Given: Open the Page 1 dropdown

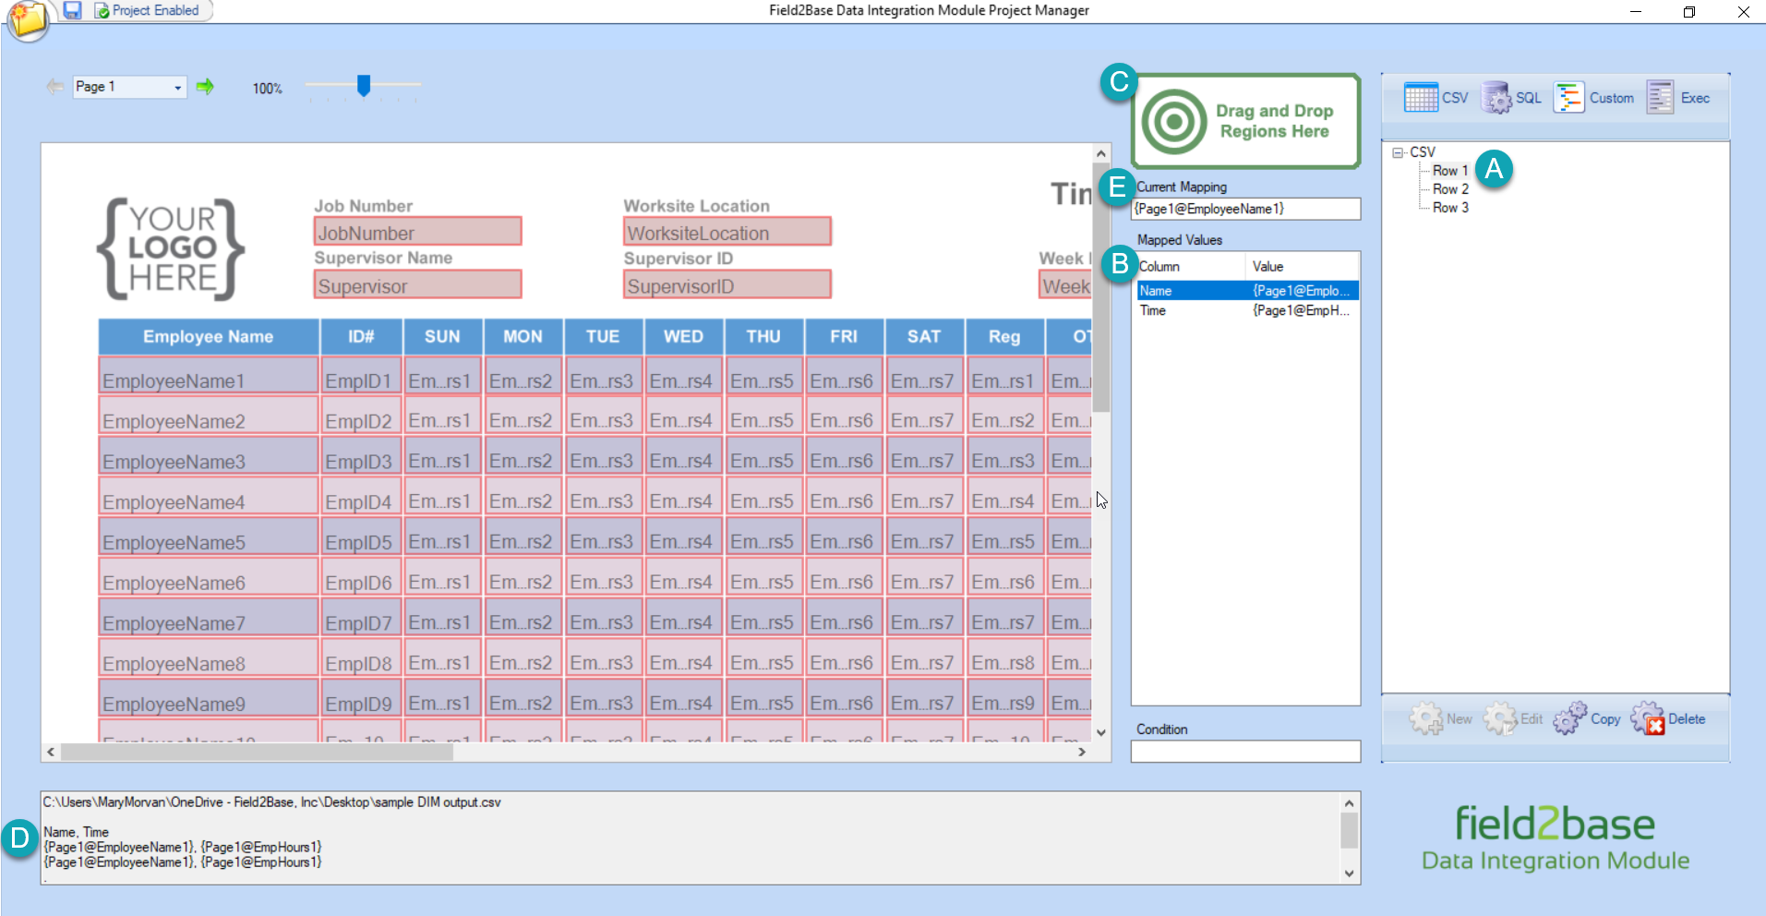Looking at the screenshot, I should [x=130, y=87].
